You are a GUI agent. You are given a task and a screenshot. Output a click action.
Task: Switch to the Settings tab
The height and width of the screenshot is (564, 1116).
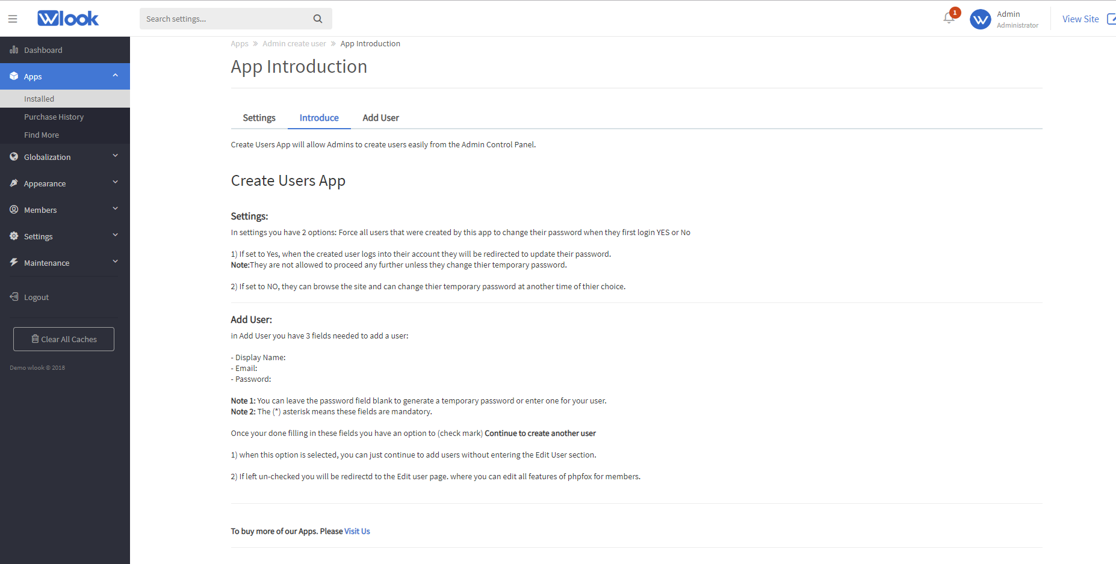point(259,118)
